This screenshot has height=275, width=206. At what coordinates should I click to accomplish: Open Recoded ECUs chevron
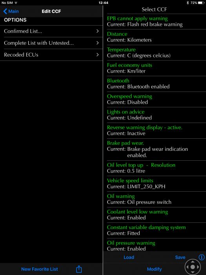(98, 55)
